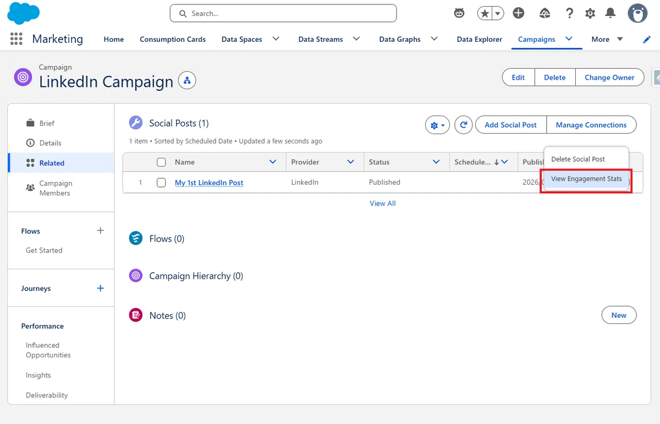Open the Name column dropdown
This screenshot has width=660, height=424.
pos(272,162)
